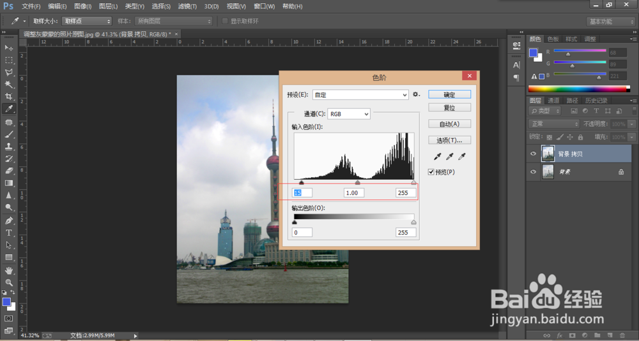Open the layer blend mode 正常 dropdown
639x341 pixels.
(554, 124)
